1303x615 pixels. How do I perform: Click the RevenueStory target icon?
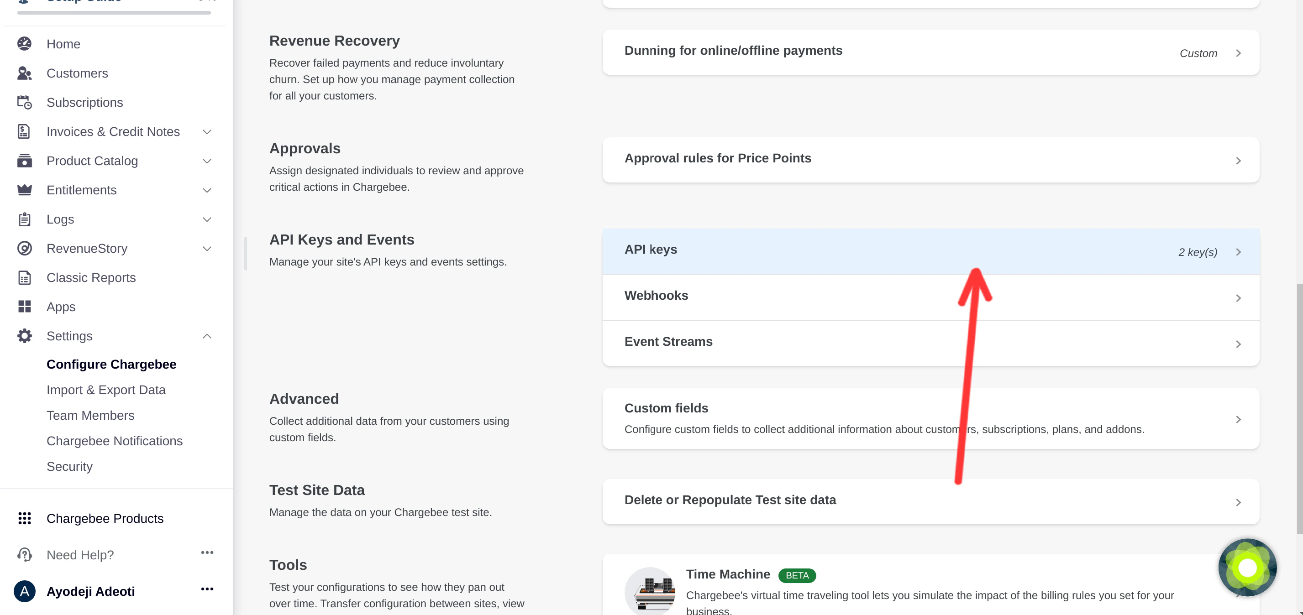24,249
